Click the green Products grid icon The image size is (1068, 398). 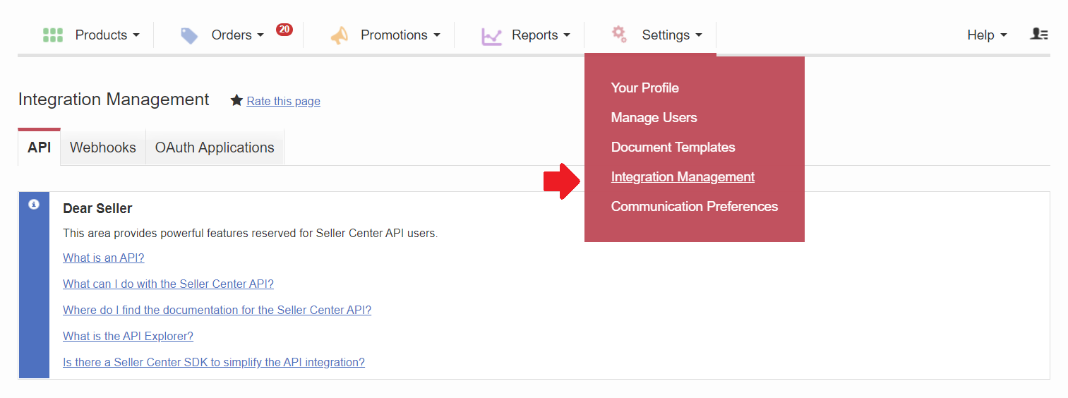pyautogui.click(x=53, y=35)
